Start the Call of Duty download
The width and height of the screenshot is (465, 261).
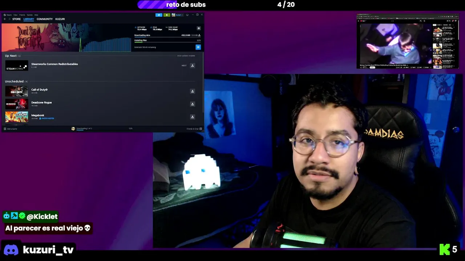pos(193,91)
